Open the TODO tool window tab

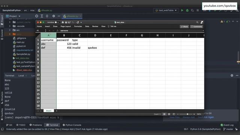coord(21,125)
